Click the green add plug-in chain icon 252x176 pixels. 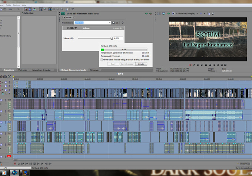coord(146,14)
